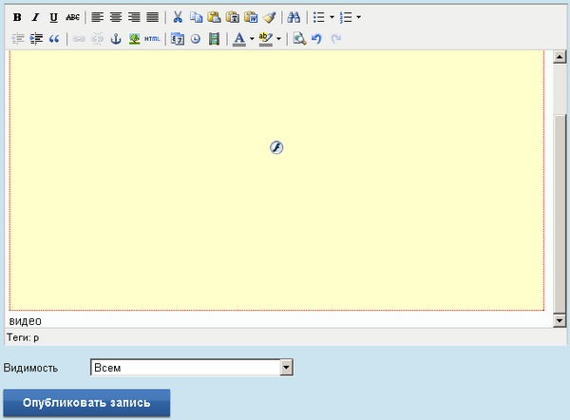The height and width of the screenshot is (420, 570).
Task: Open find and replace binoculars
Action: tap(294, 17)
